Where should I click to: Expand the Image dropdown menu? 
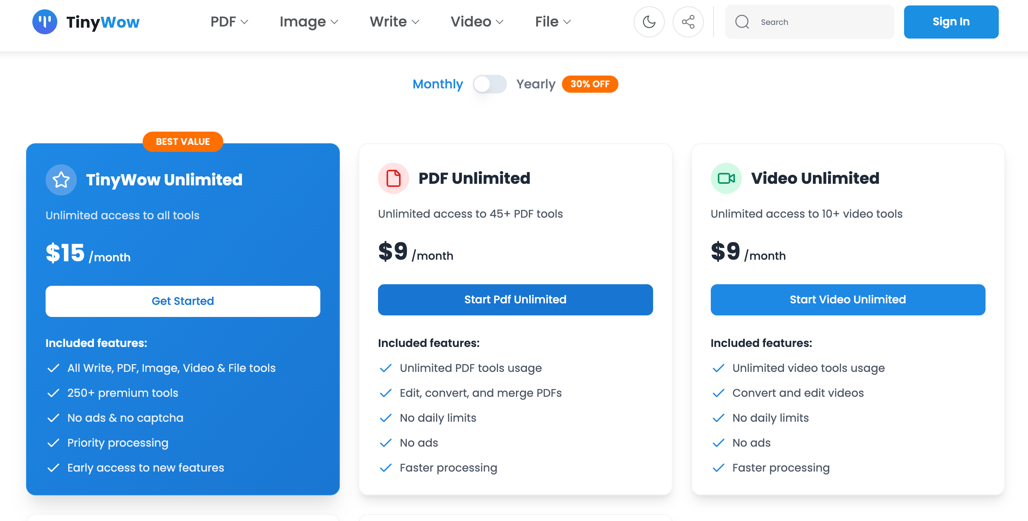[309, 22]
